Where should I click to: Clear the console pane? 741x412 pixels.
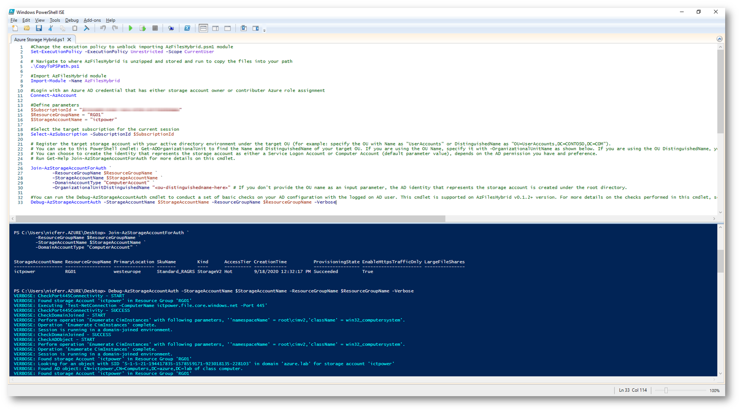pos(87,28)
